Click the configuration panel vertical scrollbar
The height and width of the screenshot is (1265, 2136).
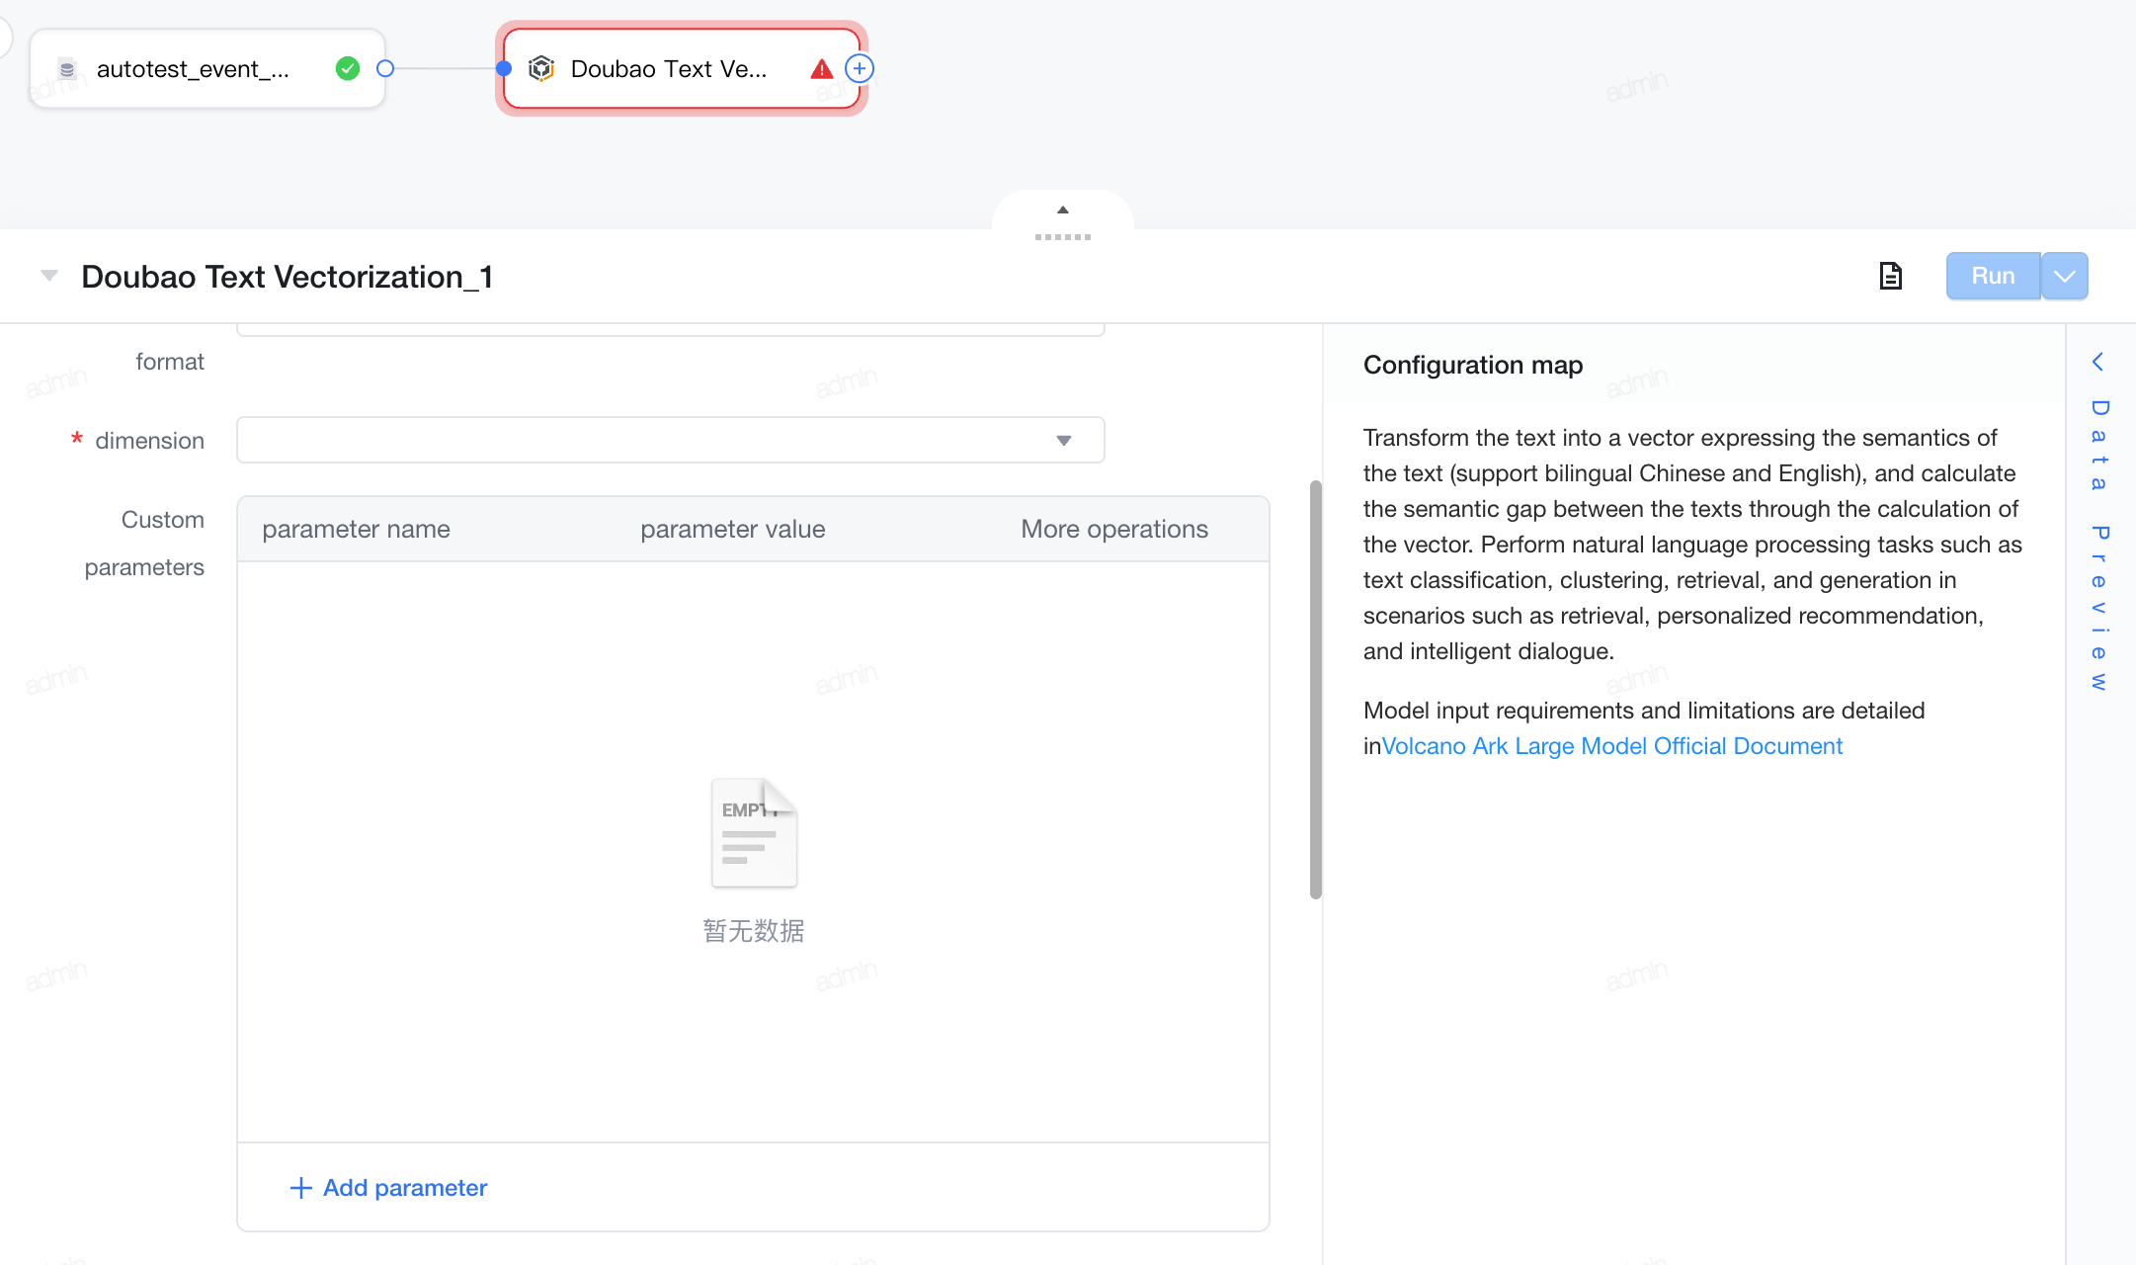pos(1316,690)
